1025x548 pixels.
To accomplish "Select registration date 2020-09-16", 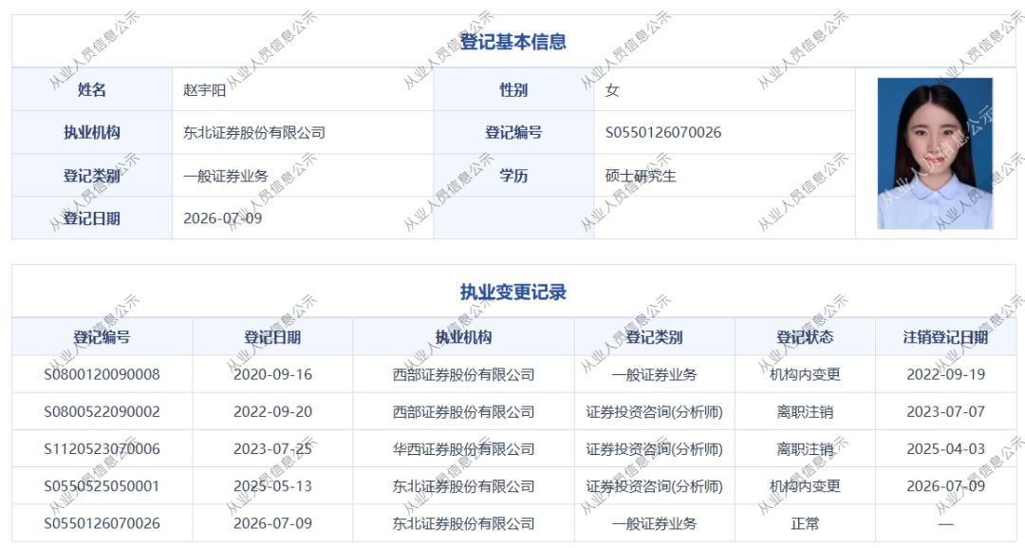I will coord(272,375).
